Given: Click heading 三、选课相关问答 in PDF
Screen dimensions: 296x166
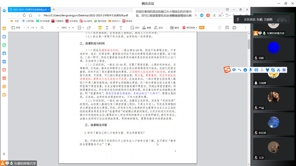Looking at the screenshot, I should coord(96,125).
